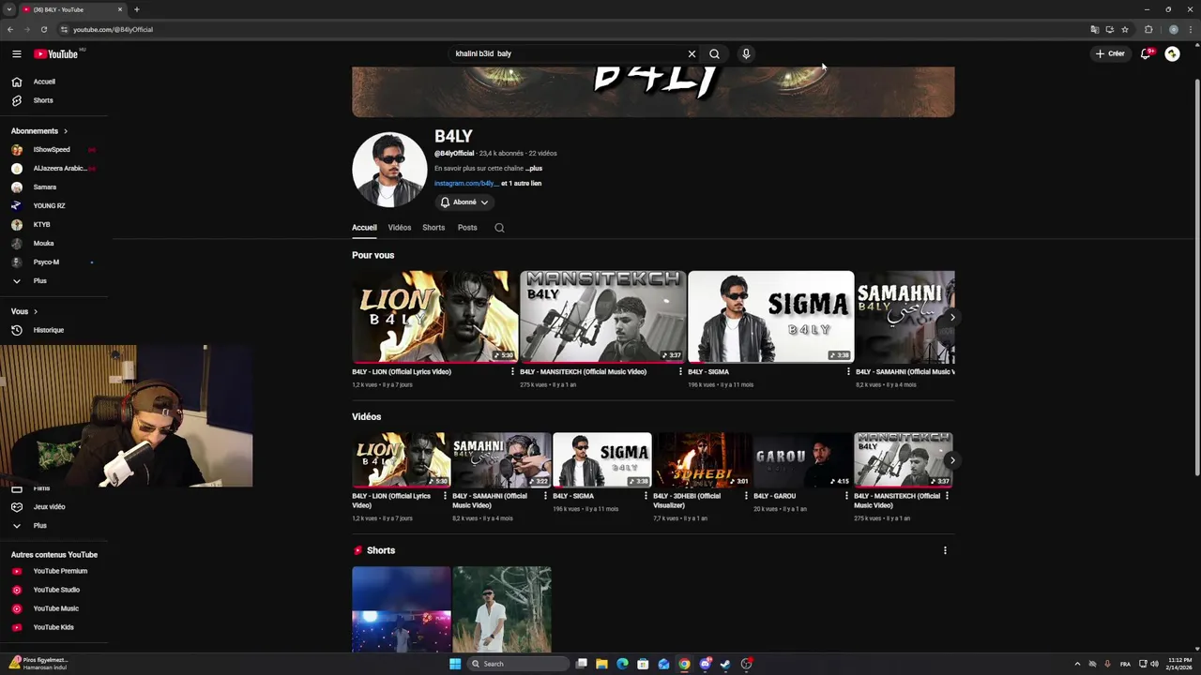Play LION thumbnail in Pour vous
1201x675 pixels.
pyautogui.click(x=434, y=317)
